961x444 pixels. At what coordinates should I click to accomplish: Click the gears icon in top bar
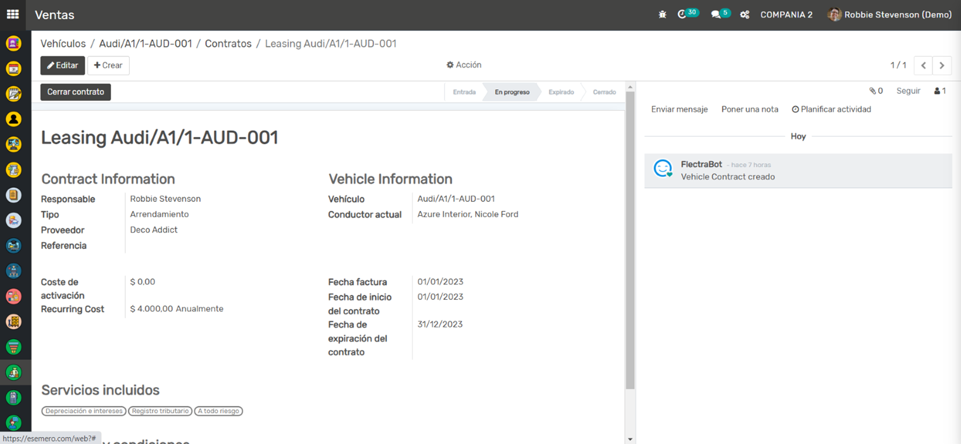point(744,15)
